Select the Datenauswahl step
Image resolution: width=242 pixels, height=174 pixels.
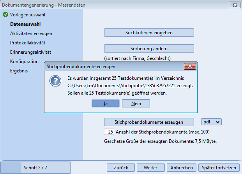25,24
